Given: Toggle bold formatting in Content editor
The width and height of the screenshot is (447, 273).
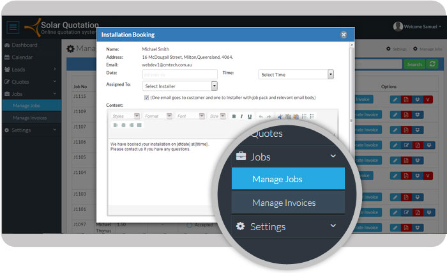Looking at the screenshot, I should (x=234, y=116).
